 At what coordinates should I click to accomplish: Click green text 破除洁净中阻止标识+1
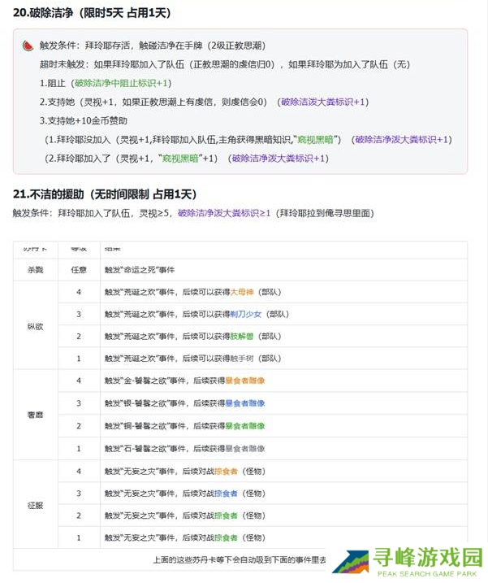click(121, 83)
